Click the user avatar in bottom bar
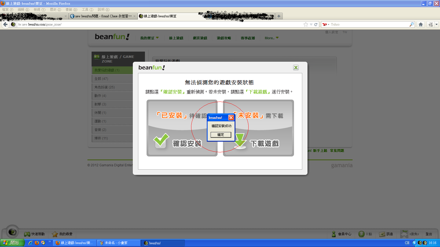 click(404, 234)
